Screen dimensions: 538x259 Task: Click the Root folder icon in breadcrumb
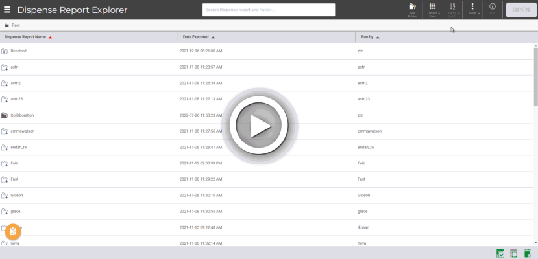point(6,25)
